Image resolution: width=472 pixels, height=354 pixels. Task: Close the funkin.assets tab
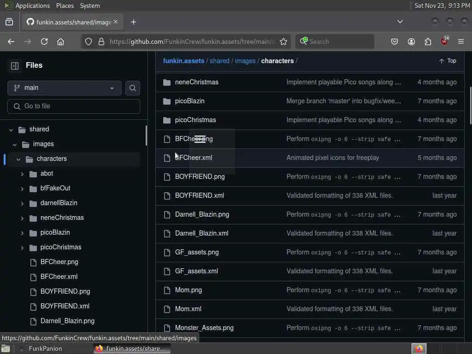tap(116, 22)
